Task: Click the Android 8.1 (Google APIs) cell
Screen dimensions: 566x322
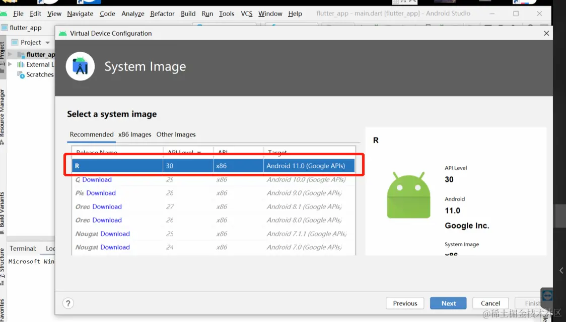Action: [304, 207]
